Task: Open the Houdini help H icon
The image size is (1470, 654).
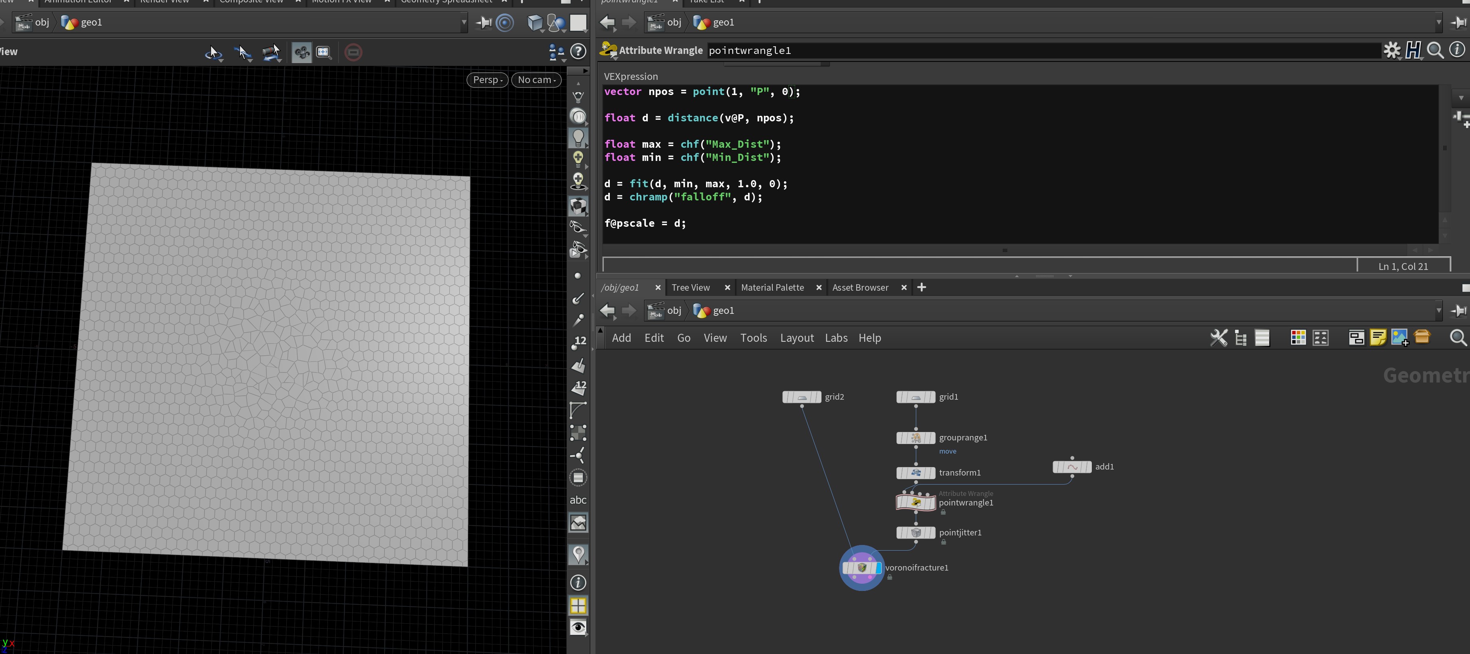Action: coord(1413,50)
